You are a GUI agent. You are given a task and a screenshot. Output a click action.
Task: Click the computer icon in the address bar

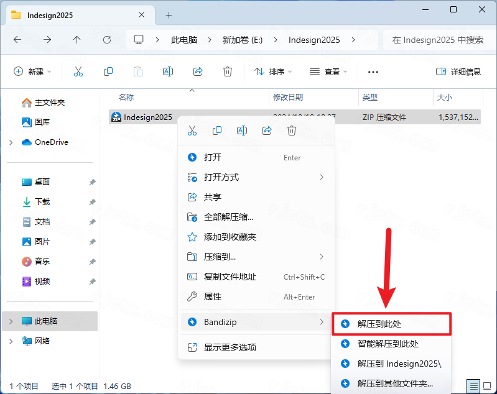click(139, 40)
